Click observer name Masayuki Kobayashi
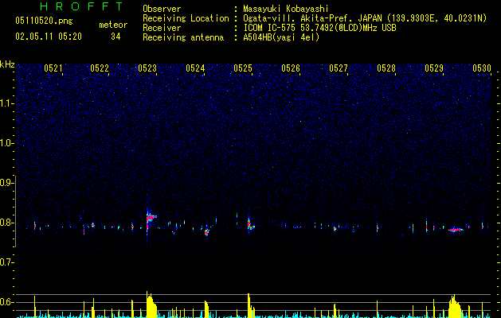501x318 pixels. pos(286,9)
